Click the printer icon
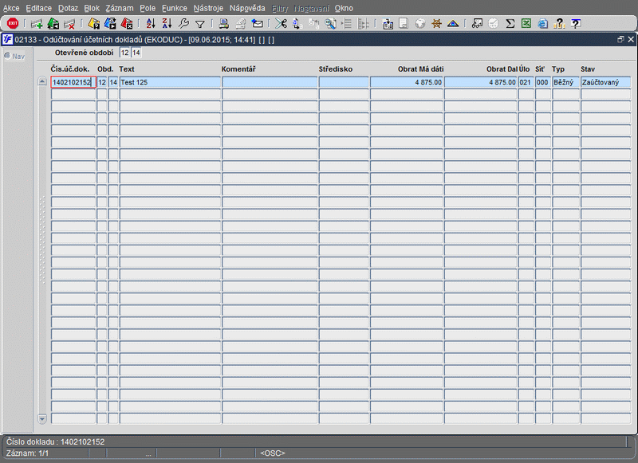This screenshot has height=463, width=638. click(224, 24)
